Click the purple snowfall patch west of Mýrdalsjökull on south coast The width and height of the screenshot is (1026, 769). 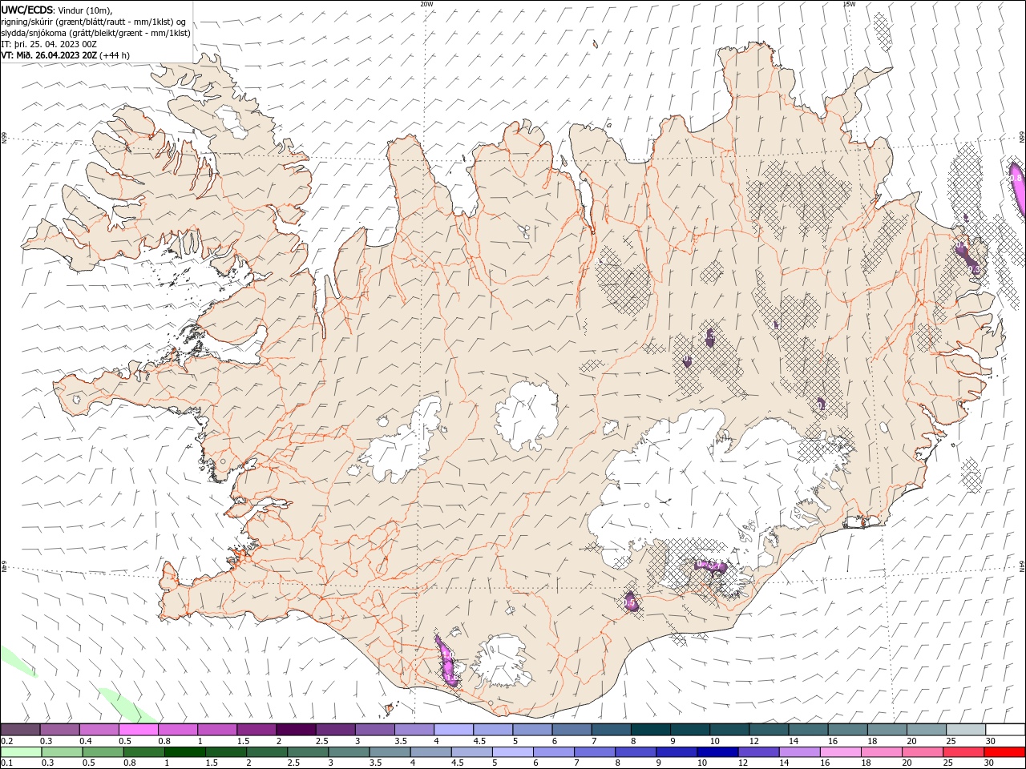click(446, 662)
